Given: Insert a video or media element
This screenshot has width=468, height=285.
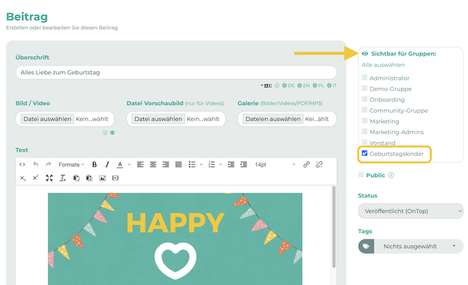Looking at the screenshot, I should (115, 178).
